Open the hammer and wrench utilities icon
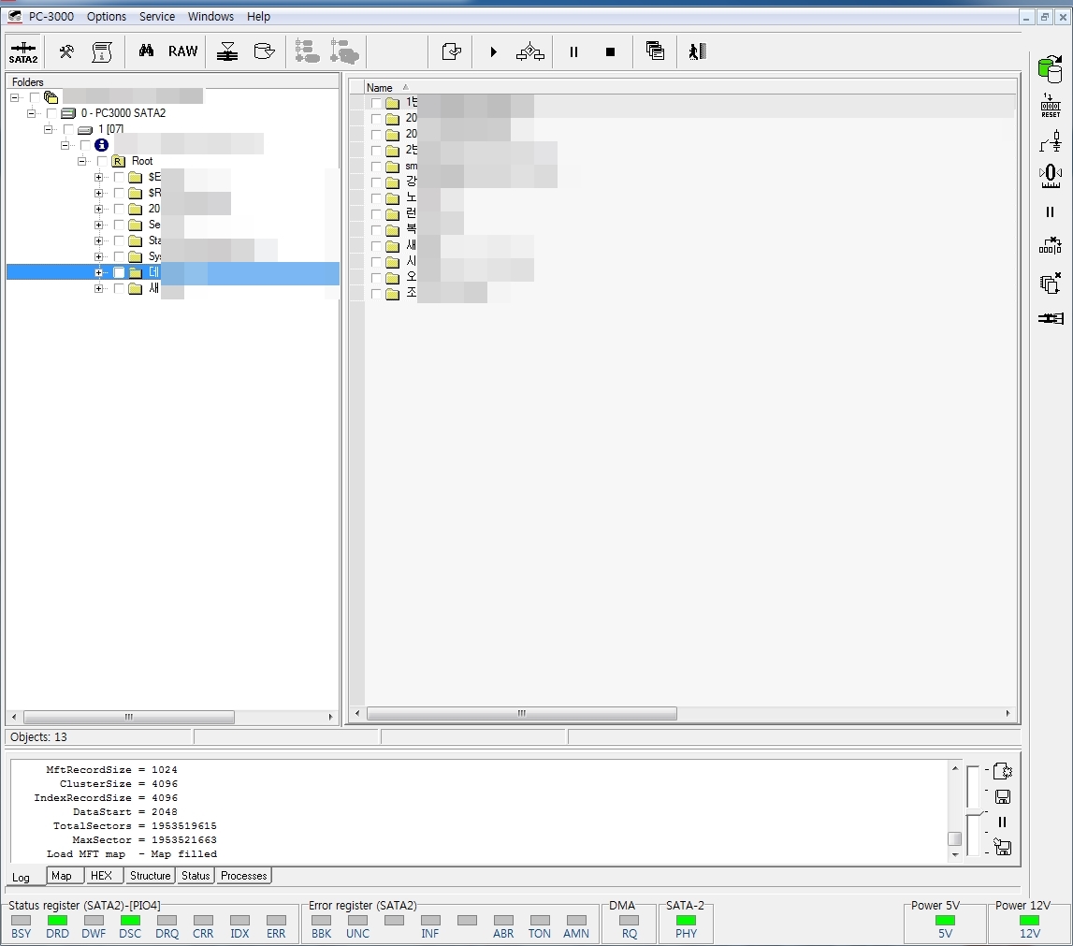This screenshot has height=946, width=1073. (66, 51)
